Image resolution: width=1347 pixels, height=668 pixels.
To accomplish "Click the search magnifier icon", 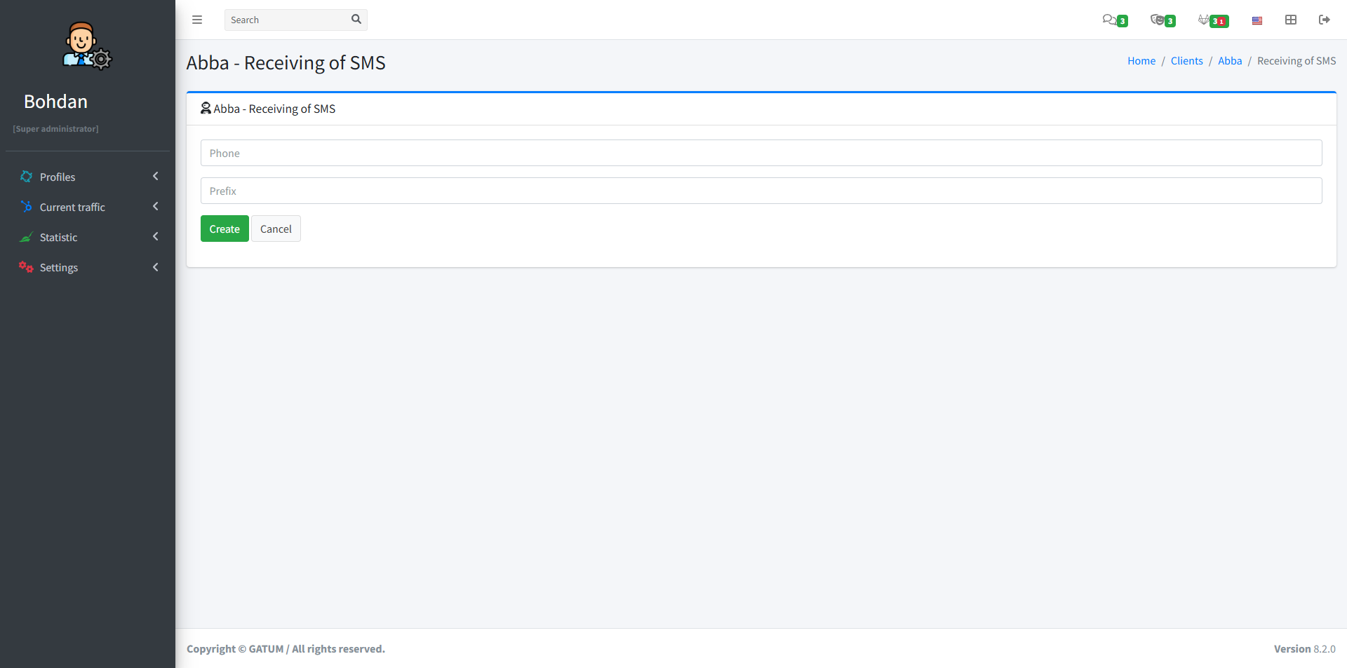I will tap(356, 20).
